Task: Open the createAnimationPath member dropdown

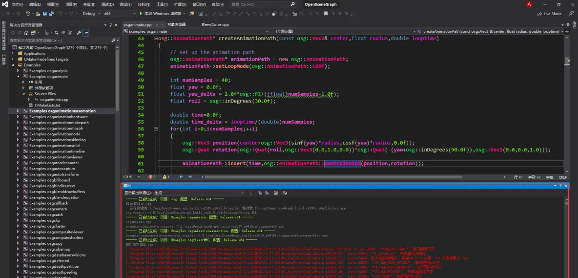Action: pos(490,32)
